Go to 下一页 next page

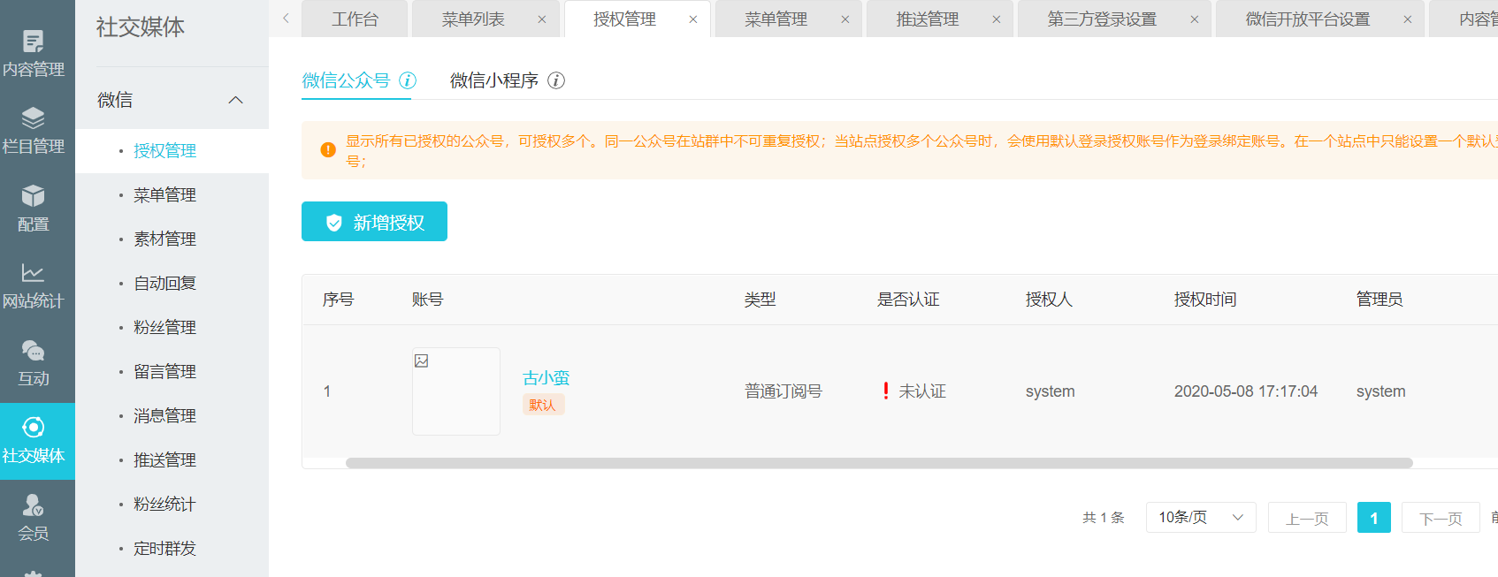coord(1441,518)
